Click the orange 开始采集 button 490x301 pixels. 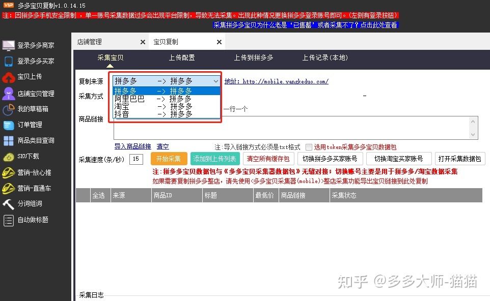[x=169, y=159]
